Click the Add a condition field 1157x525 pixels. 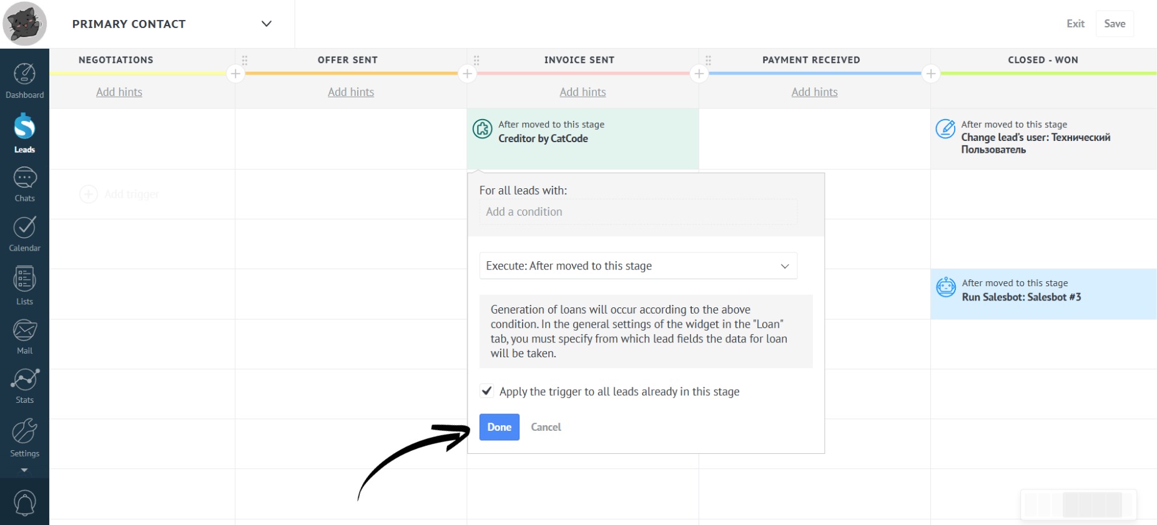[638, 212]
